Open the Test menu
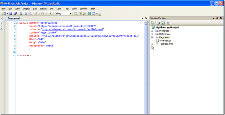The width and height of the screenshot is (225, 115). 66,9
